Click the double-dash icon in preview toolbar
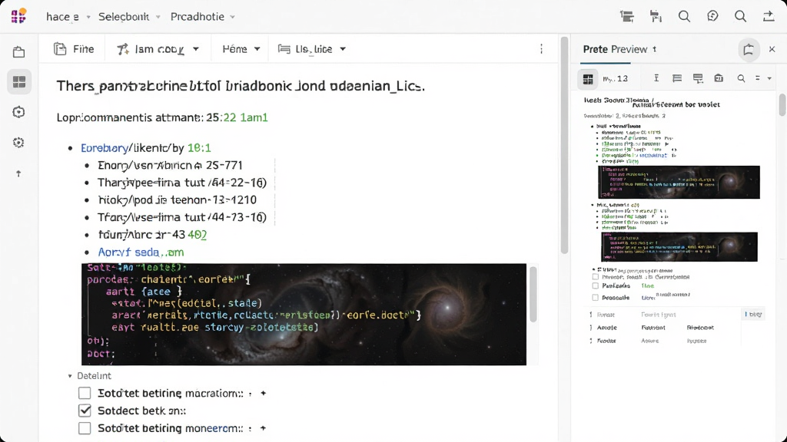The width and height of the screenshot is (787, 442). (x=758, y=78)
